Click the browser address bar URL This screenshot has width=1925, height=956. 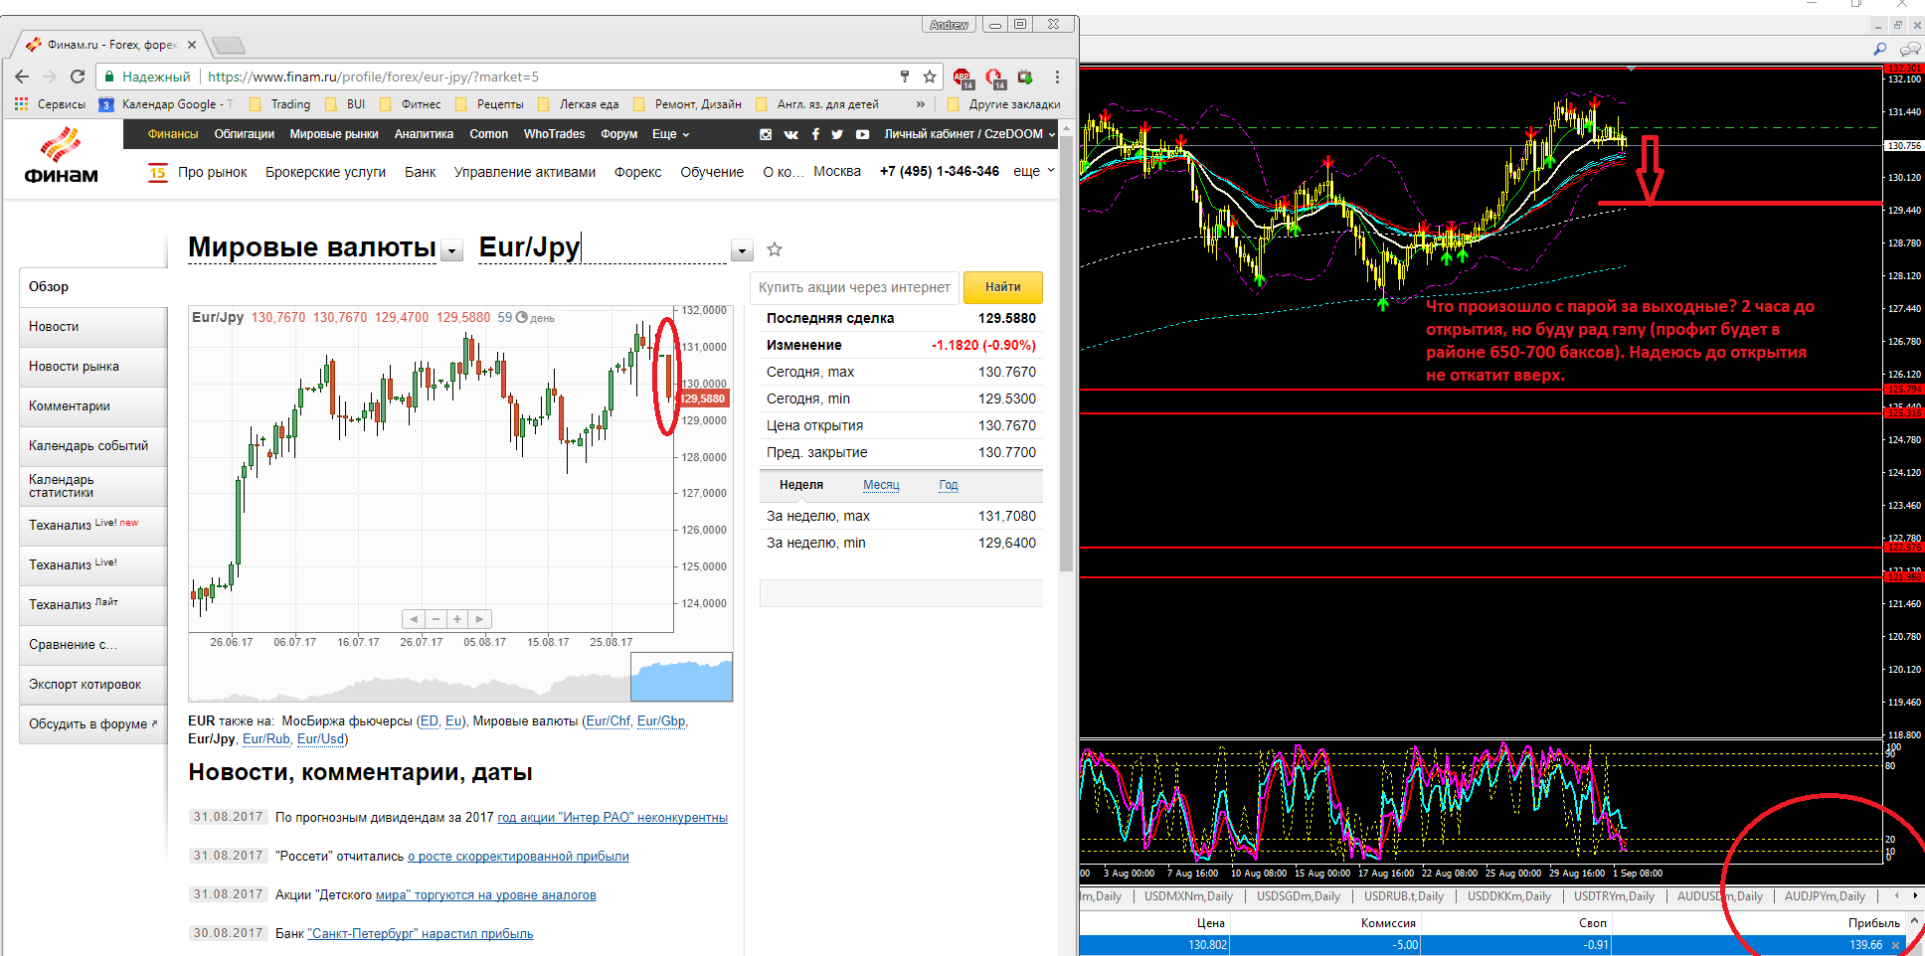[373, 77]
